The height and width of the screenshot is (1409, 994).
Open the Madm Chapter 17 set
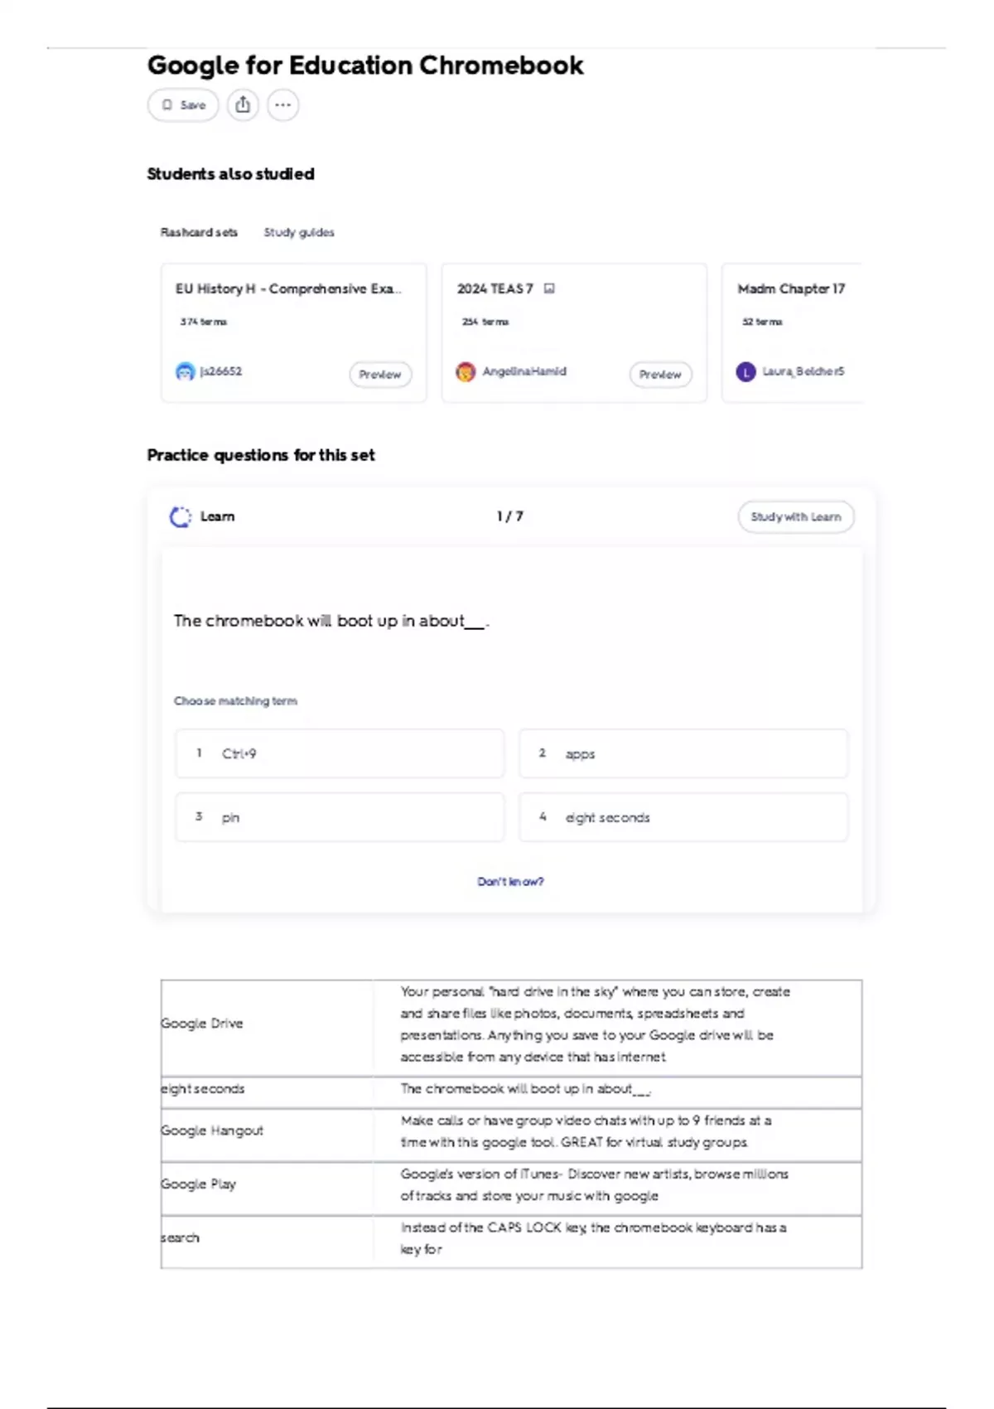tap(791, 333)
